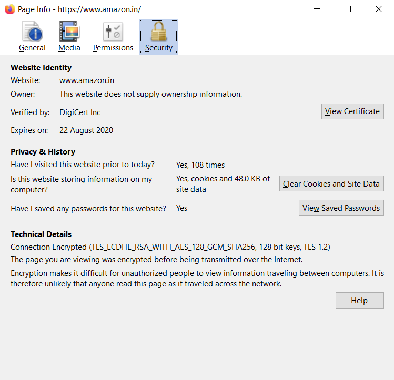This screenshot has height=380, width=394.
Task: Click the General tab label
Action: tap(32, 48)
